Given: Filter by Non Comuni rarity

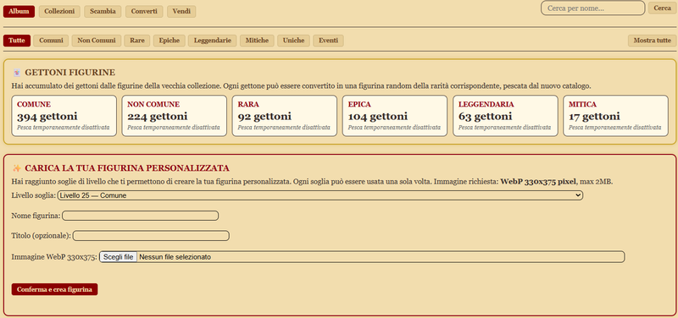Looking at the screenshot, I should tap(97, 41).
